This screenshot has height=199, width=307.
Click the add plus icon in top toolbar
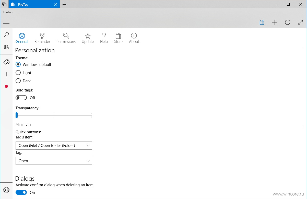275,22
